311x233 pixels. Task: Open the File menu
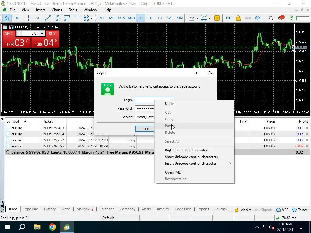(12, 10)
